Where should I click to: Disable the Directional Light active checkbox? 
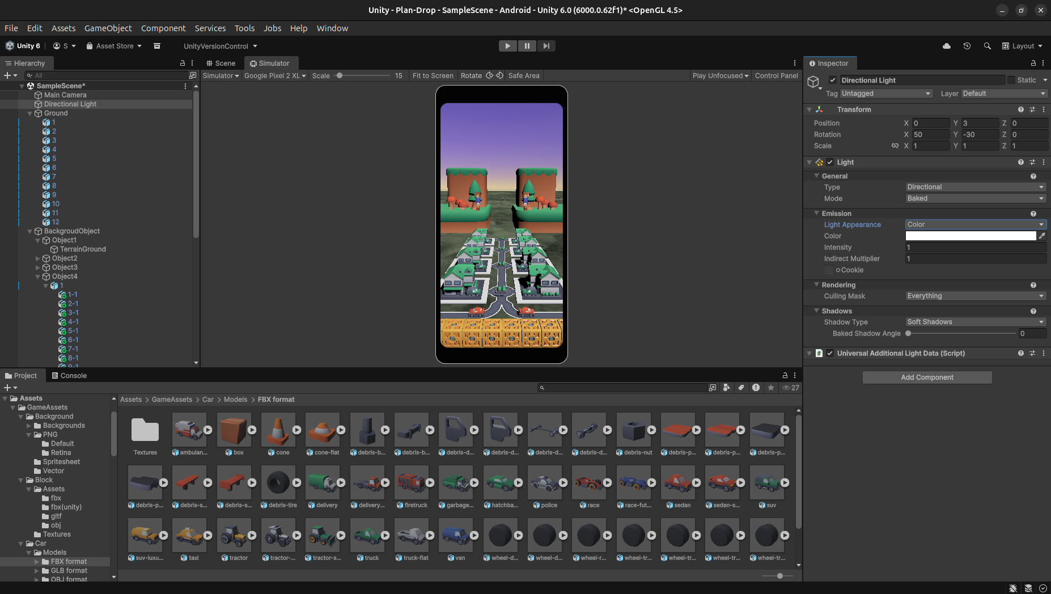pos(833,80)
